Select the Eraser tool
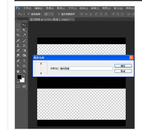The width and height of the screenshot is (142, 130). click(18, 51)
